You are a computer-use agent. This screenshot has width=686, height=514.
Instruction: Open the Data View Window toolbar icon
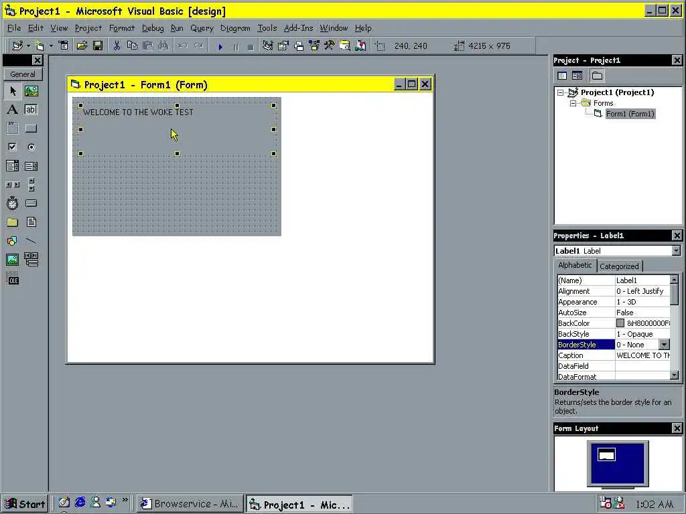coord(345,46)
